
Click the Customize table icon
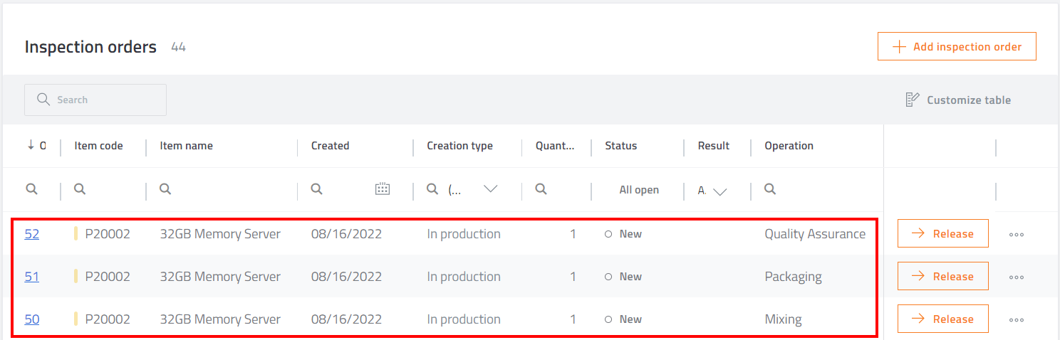911,100
